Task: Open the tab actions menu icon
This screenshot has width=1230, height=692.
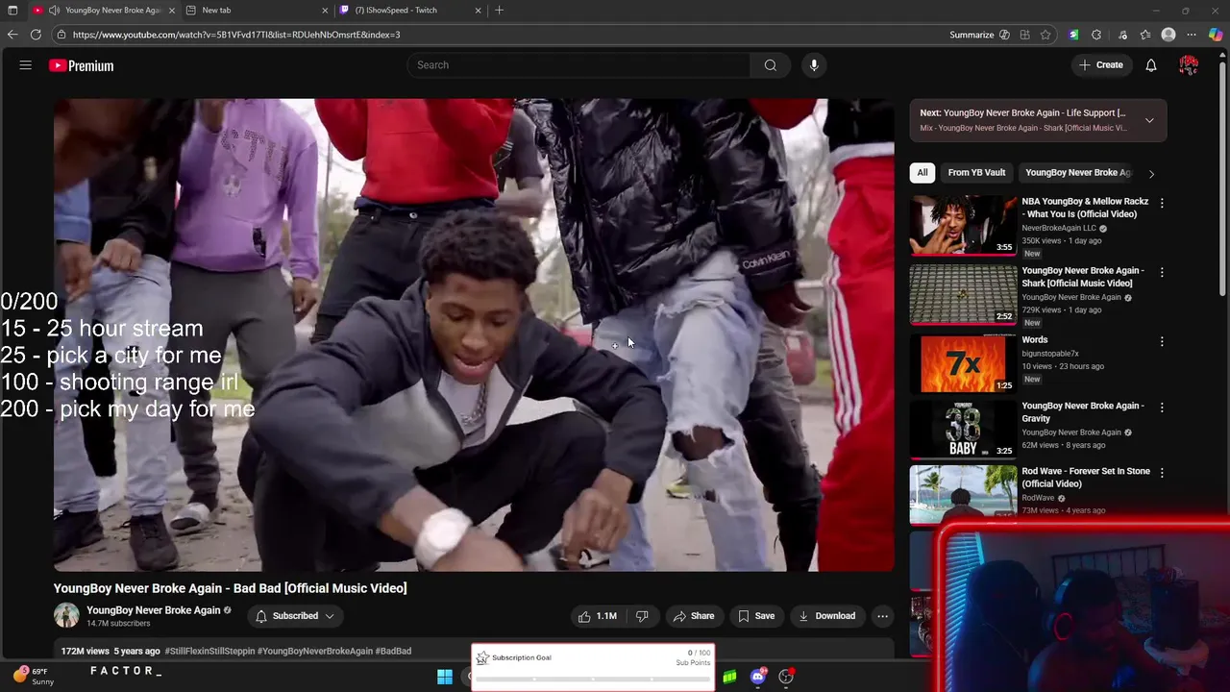Action: 12,10
